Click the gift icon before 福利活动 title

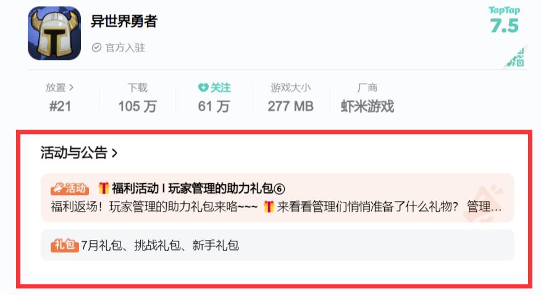point(104,188)
